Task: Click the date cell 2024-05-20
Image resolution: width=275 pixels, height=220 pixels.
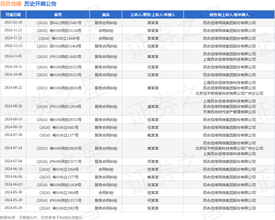Action: click(13, 208)
